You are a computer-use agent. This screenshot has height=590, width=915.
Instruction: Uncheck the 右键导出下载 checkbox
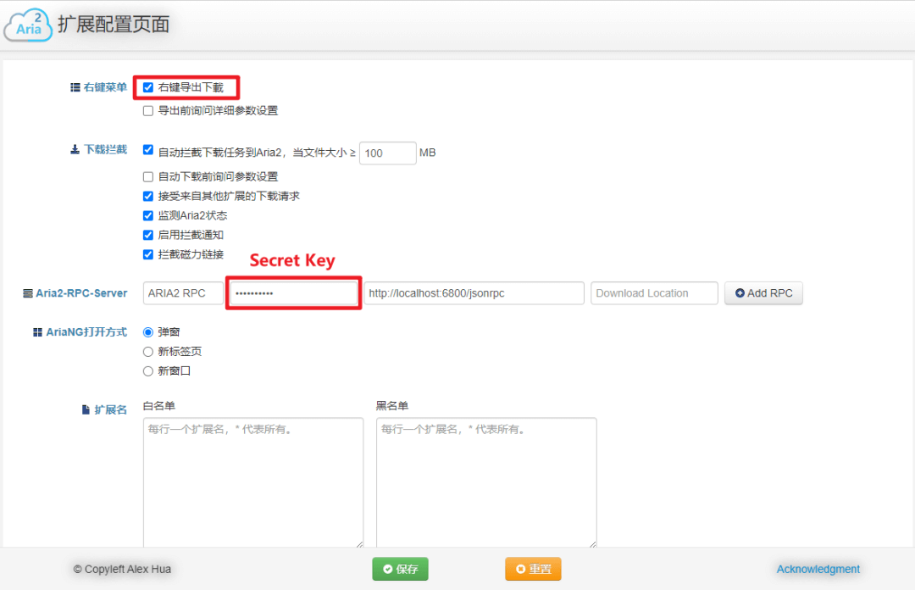coord(148,87)
